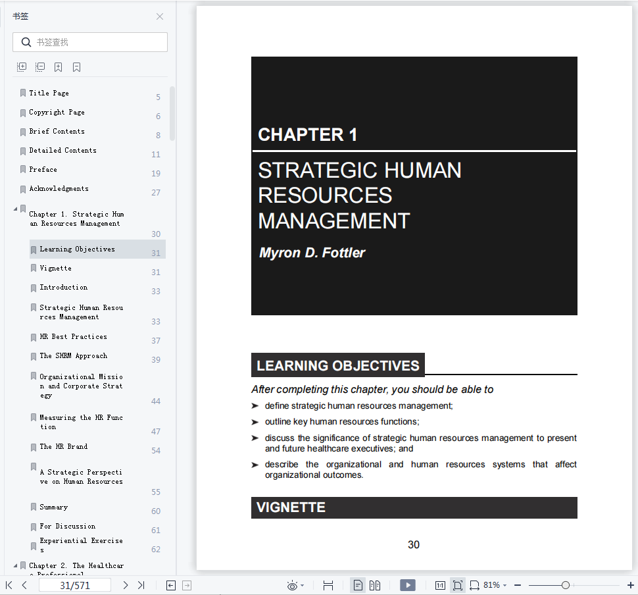Open Organizational Mission and Corporate Strategy bookmark
638x595 pixels.
pyautogui.click(x=81, y=386)
